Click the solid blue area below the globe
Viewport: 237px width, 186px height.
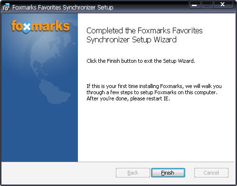tap(39, 135)
